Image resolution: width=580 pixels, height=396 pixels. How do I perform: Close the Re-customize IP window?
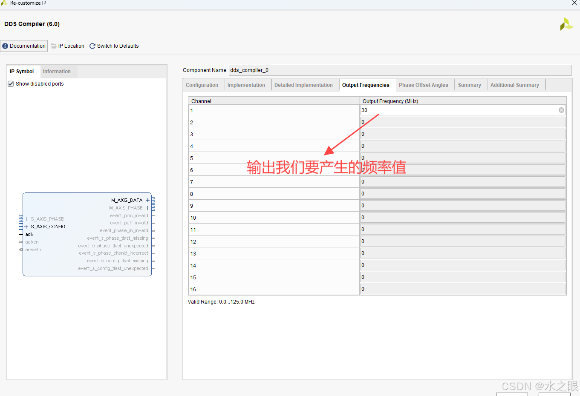[574, 3]
